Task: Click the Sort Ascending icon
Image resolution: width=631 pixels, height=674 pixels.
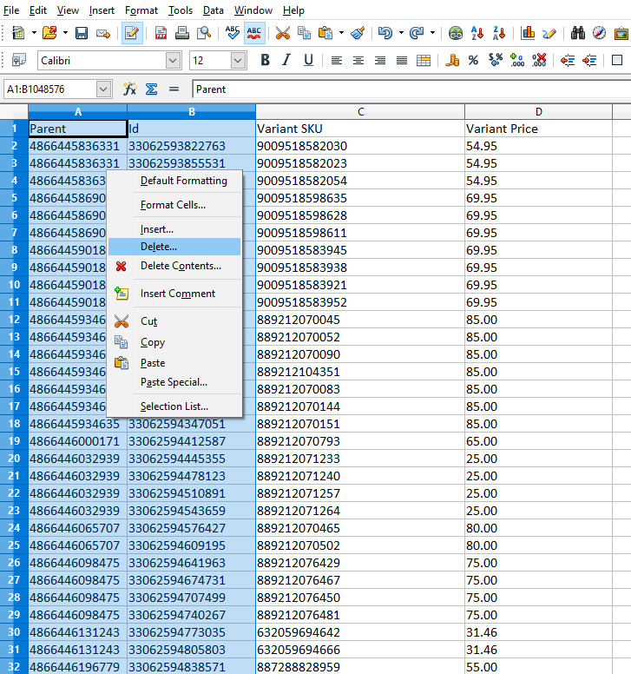Action: 477,34
